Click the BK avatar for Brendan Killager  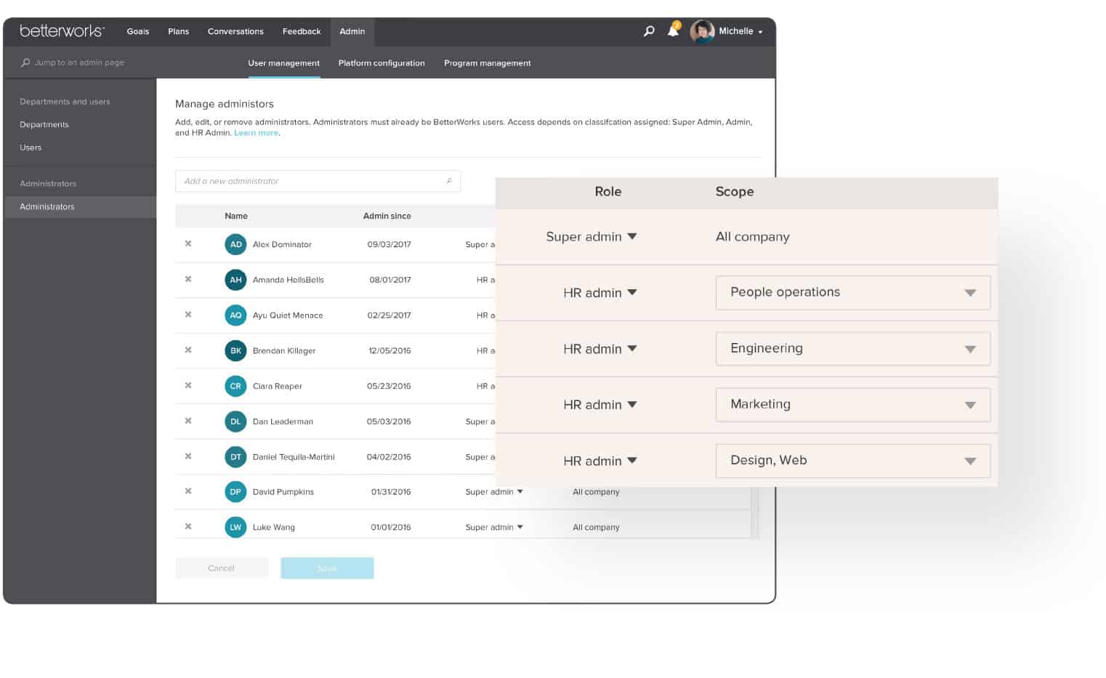(x=235, y=350)
